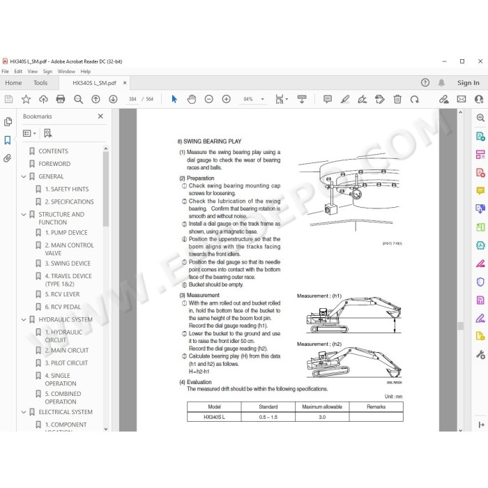
Task: Collapse the right tools pane
Action: [481, 425]
